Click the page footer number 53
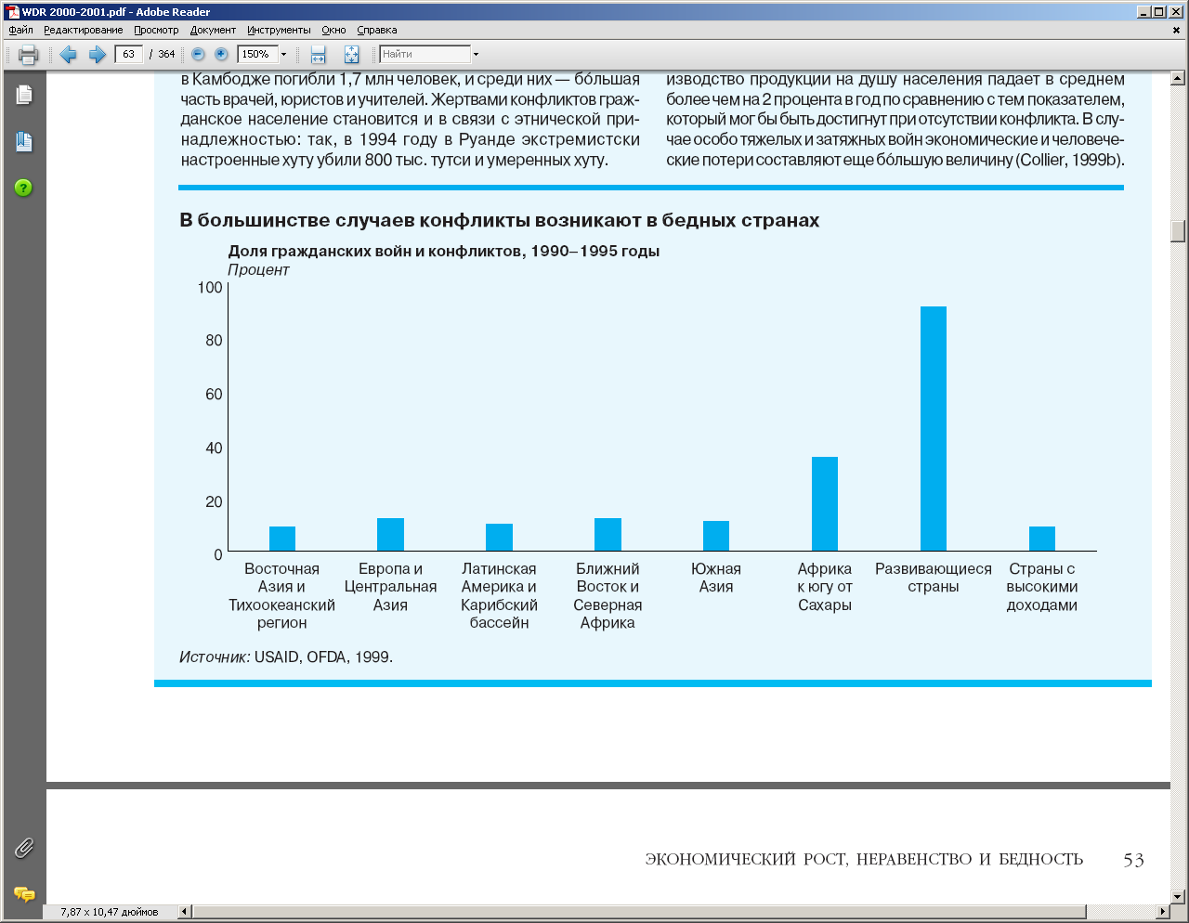 click(x=1133, y=860)
